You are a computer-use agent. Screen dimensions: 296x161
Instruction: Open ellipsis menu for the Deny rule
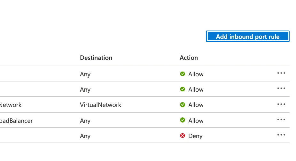(x=281, y=135)
